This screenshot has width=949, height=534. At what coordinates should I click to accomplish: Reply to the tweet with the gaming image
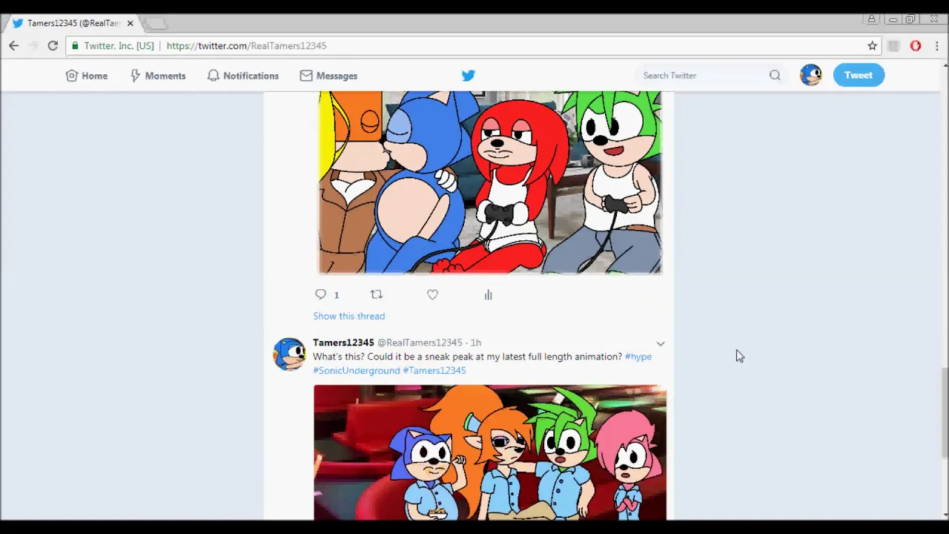pos(320,294)
